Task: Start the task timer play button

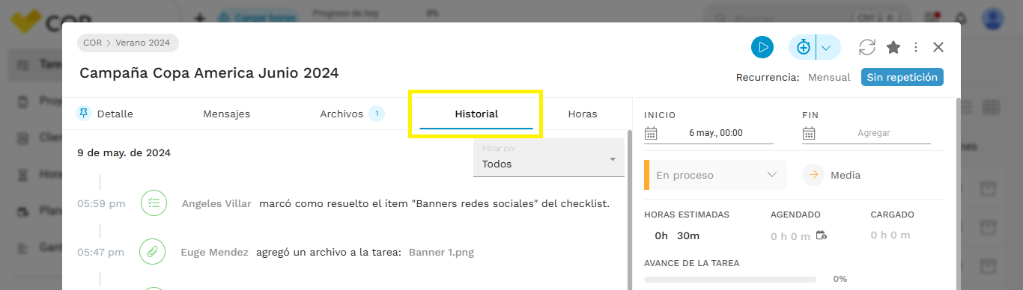Action: [762, 47]
